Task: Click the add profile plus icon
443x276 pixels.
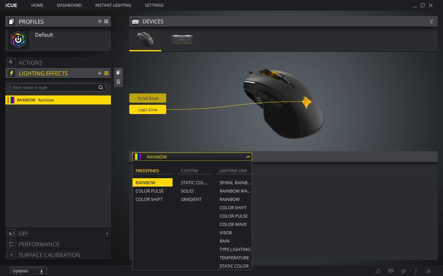Action: [x=100, y=21]
